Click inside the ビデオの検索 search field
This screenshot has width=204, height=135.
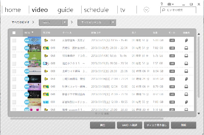point(178,10)
